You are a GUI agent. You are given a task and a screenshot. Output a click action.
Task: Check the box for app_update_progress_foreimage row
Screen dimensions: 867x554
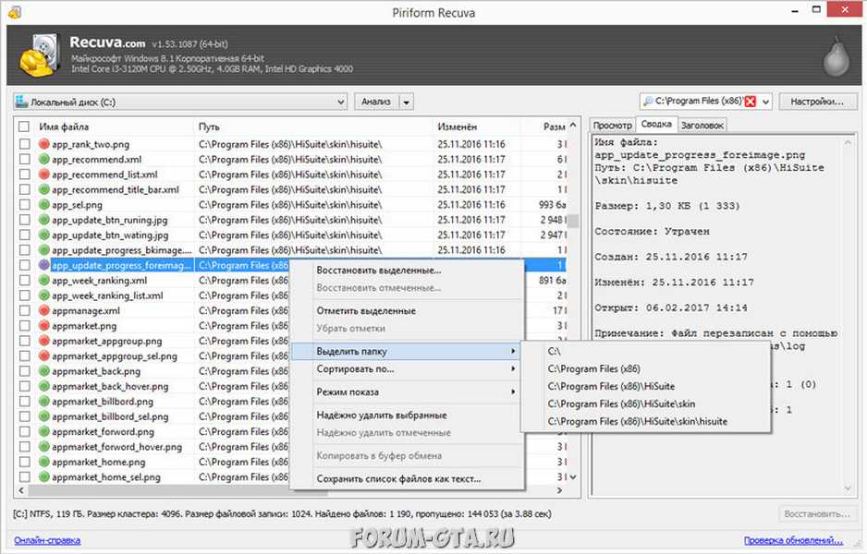pyautogui.click(x=24, y=265)
